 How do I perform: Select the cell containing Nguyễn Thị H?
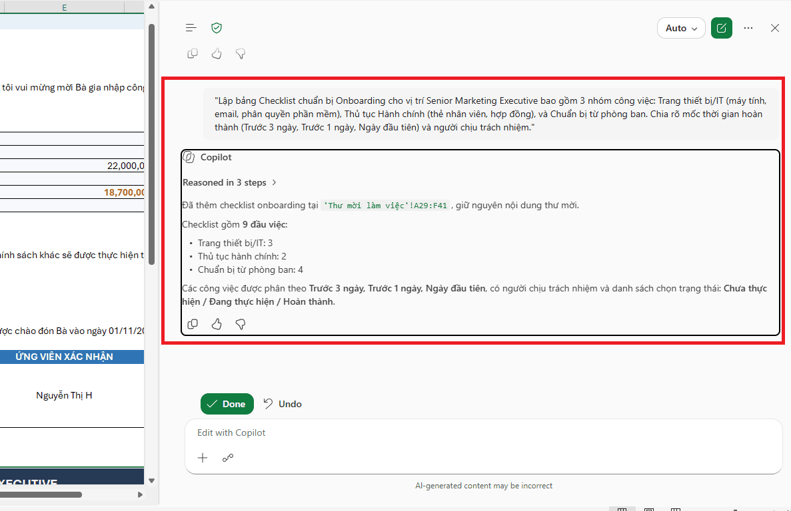tap(71, 395)
